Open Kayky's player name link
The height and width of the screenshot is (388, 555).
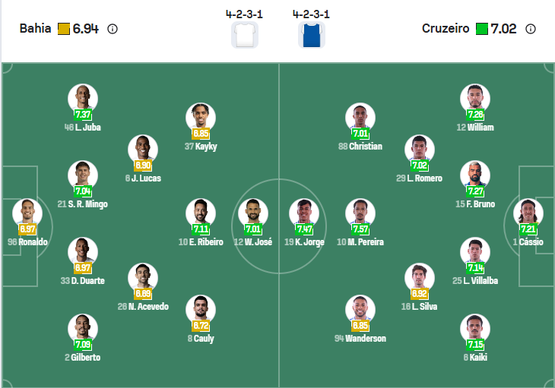[201, 147]
